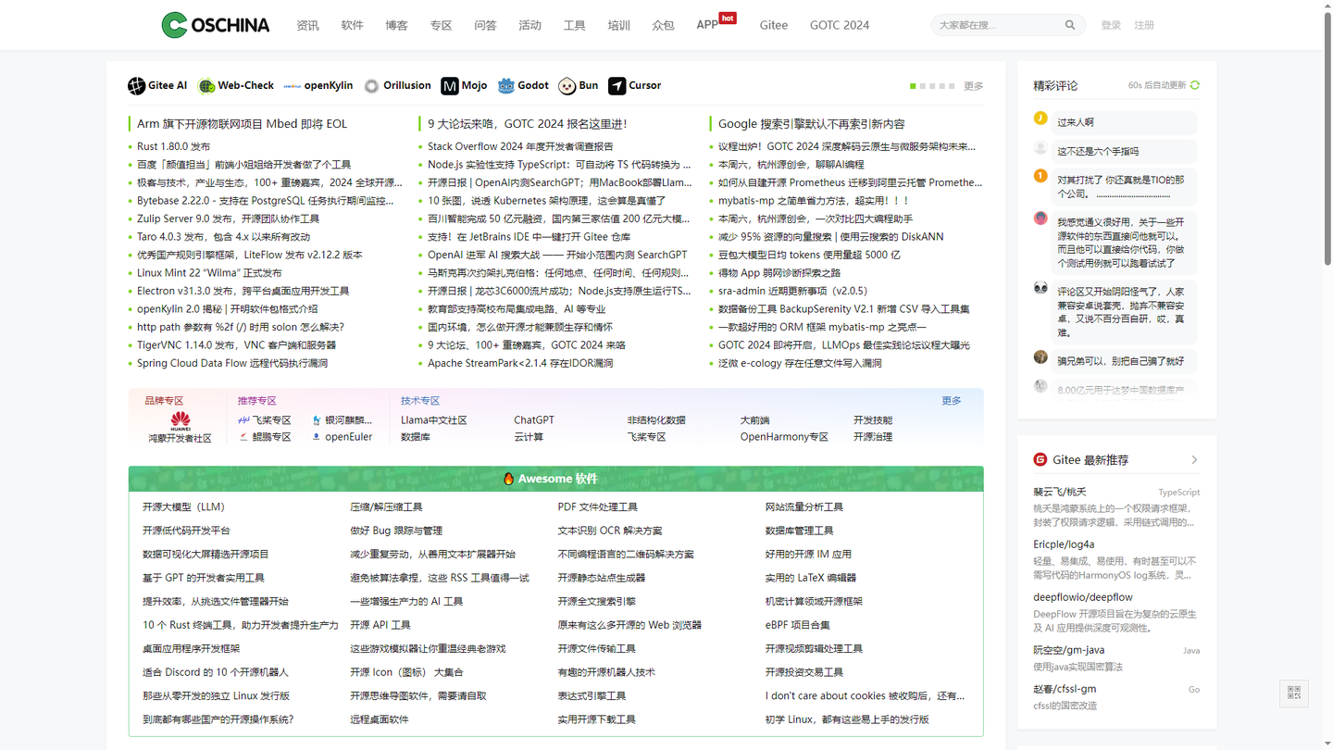Open Ericple/log4a Gitee project
The width and height of the screenshot is (1333, 750).
coord(1064,544)
